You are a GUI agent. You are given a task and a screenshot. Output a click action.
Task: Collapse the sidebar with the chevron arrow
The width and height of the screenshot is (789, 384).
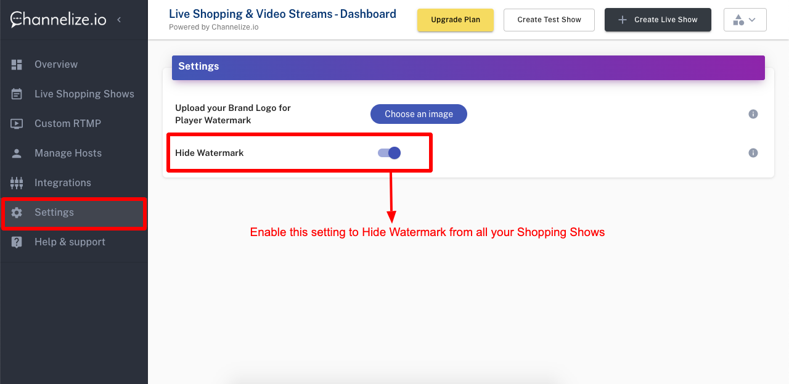[x=119, y=20]
